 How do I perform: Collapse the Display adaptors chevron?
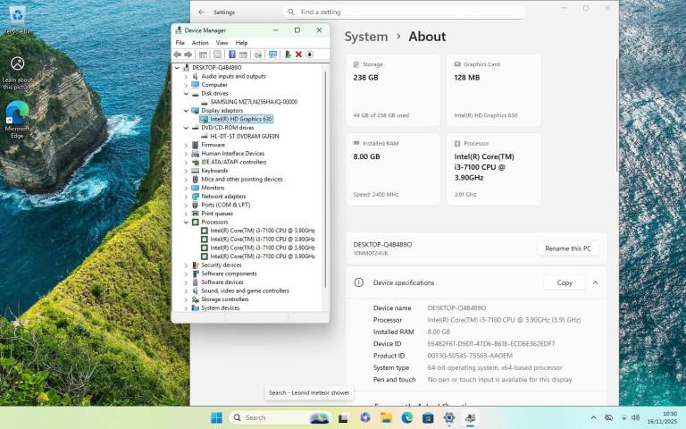(x=186, y=110)
